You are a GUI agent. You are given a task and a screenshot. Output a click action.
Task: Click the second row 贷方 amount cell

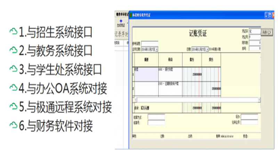[211, 88]
